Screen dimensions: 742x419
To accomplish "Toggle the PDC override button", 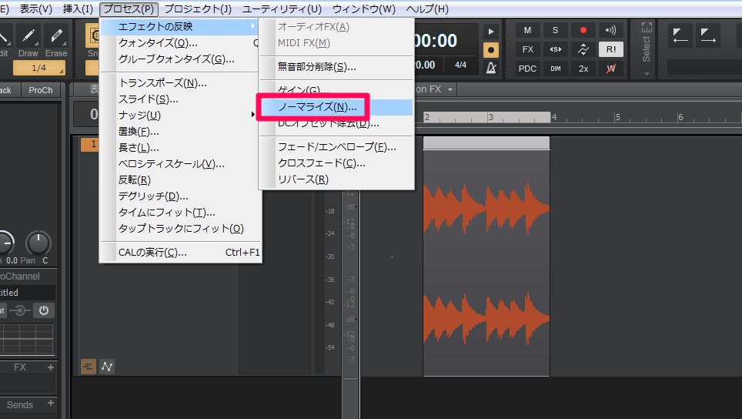I will click(527, 68).
